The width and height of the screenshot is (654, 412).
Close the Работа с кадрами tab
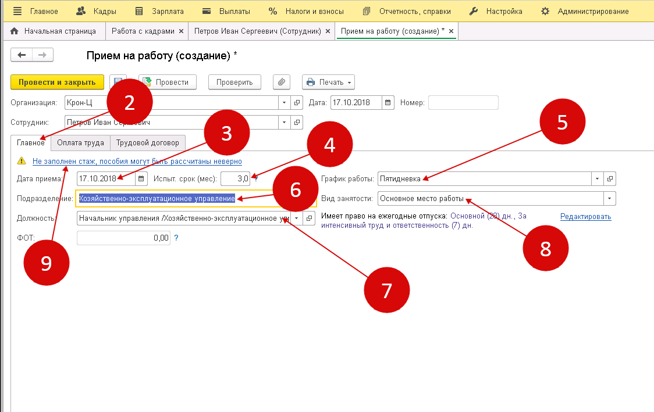click(182, 31)
